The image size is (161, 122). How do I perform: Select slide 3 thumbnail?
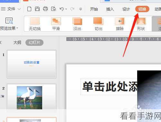point(32,119)
